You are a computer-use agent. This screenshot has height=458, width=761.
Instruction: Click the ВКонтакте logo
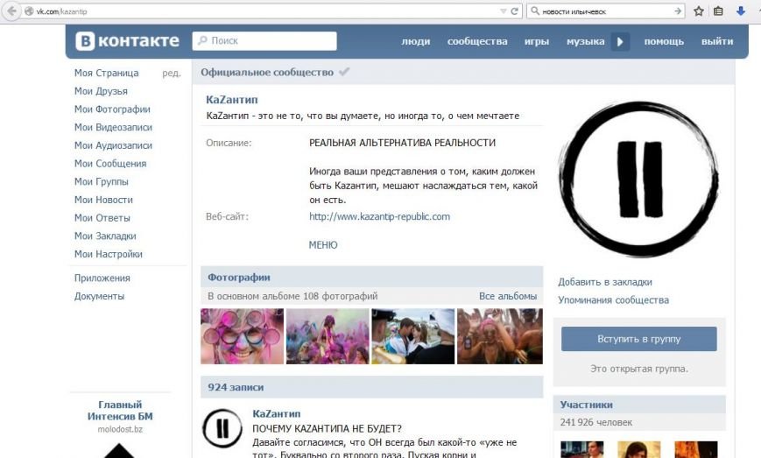[x=127, y=41]
